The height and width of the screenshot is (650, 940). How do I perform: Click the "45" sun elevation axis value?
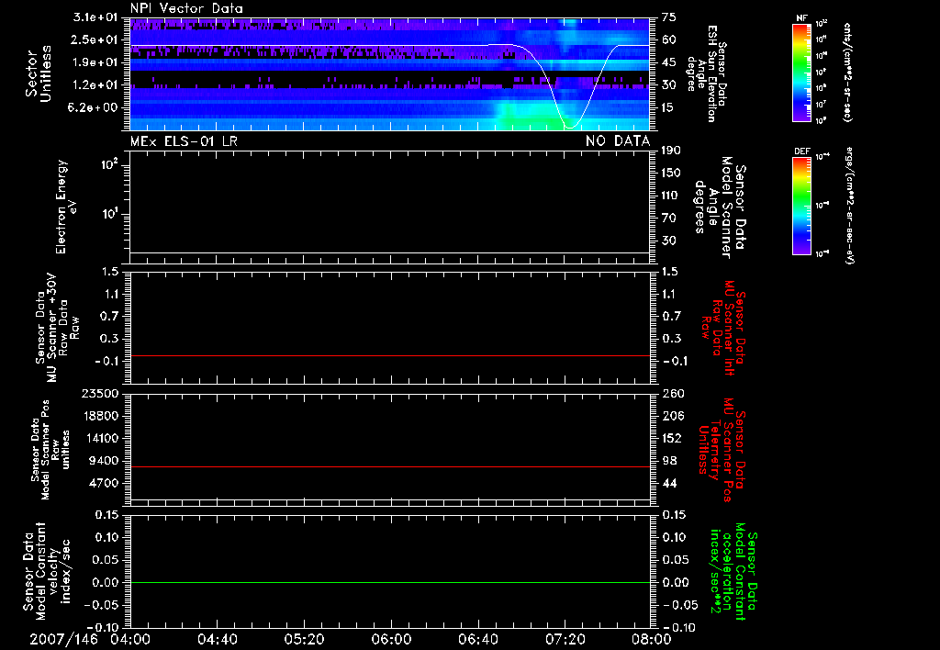[x=669, y=62]
